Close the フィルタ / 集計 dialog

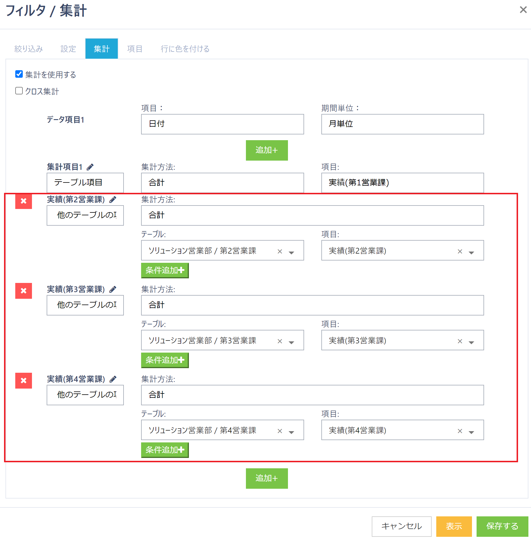(x=523, y=10)
